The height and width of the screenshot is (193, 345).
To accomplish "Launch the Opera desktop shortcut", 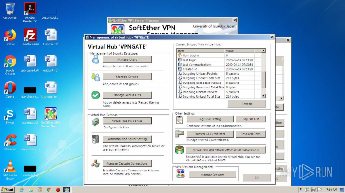I will pyautogui.click(x=10, y=89).
